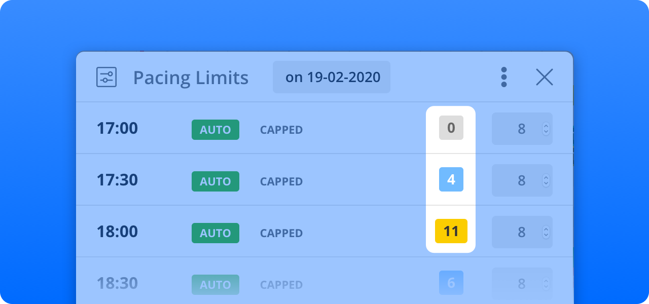The image size is (649, 304).
Task: Toggle AUTO badge for 17:30 slot
Action: pyautogui.click(x=215, y=181)
